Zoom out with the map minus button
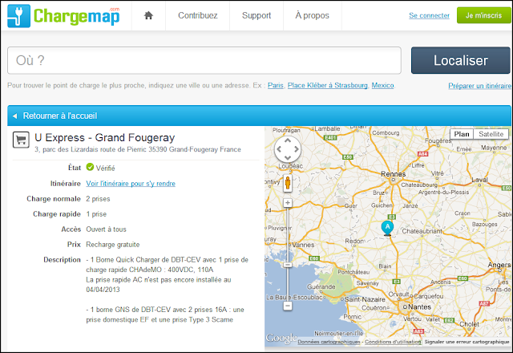The image size is (513, 353). tap(288, 306)
